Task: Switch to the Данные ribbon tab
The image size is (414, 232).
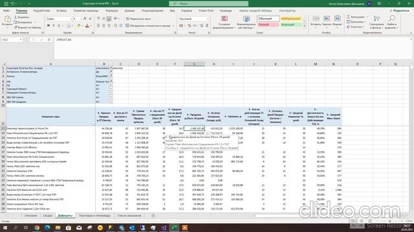Action: coord(129,11)
